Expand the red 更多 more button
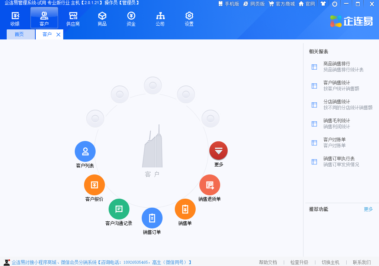Screen dimensions: 379x266 [218, 151]
